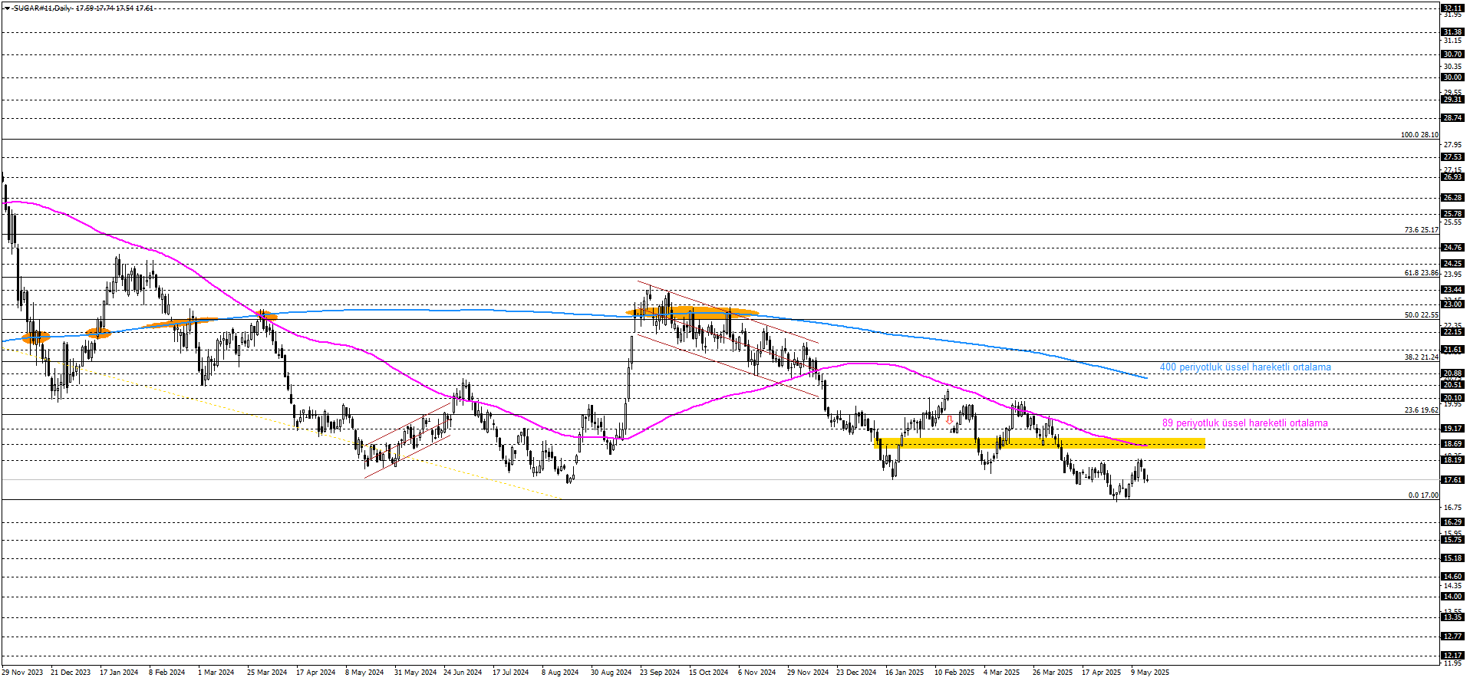Select the Fibonacci '38.2 21.24' level label
1470x681 pixels.
1422,357
